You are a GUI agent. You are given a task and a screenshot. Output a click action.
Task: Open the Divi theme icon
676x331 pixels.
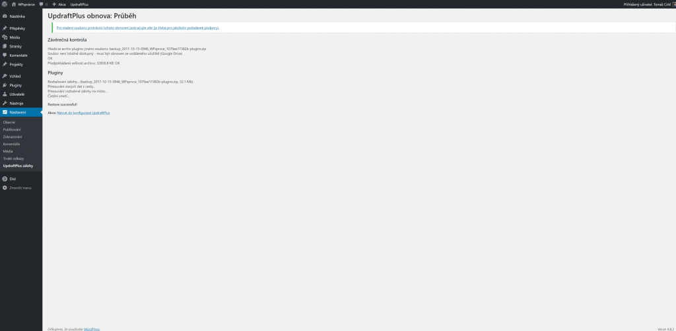[x=5, y=179]
